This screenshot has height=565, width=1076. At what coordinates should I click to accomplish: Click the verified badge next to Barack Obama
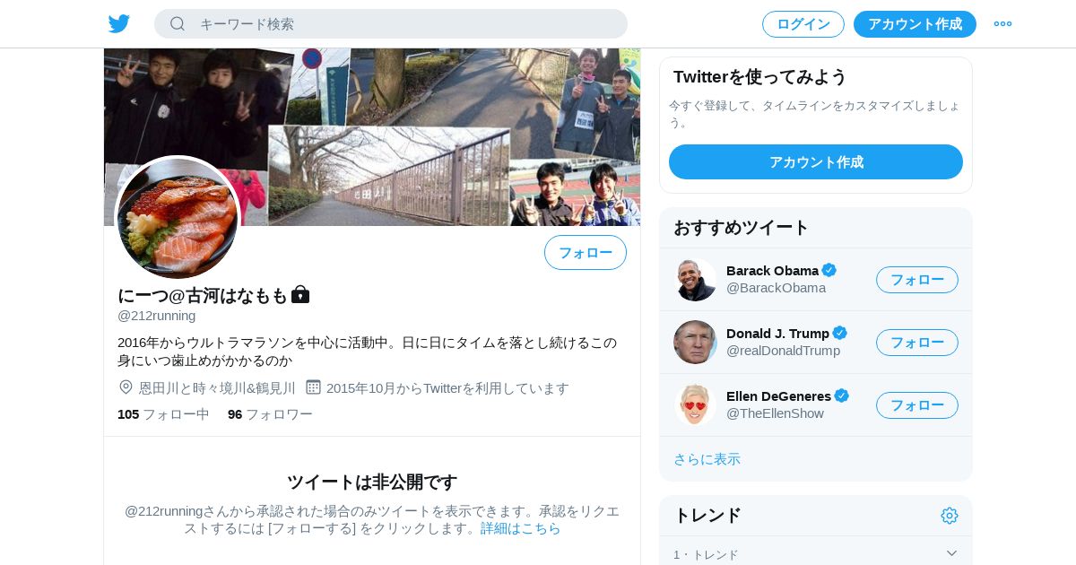[829, 270]
